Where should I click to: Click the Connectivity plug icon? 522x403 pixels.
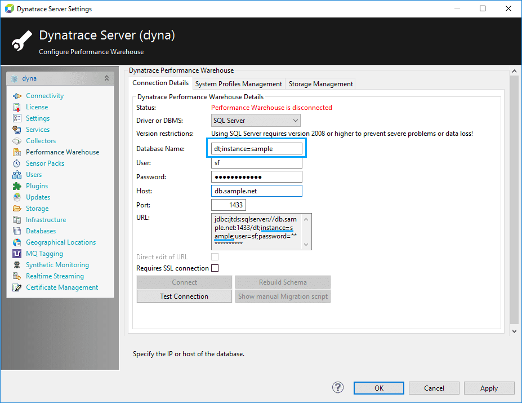17,96
